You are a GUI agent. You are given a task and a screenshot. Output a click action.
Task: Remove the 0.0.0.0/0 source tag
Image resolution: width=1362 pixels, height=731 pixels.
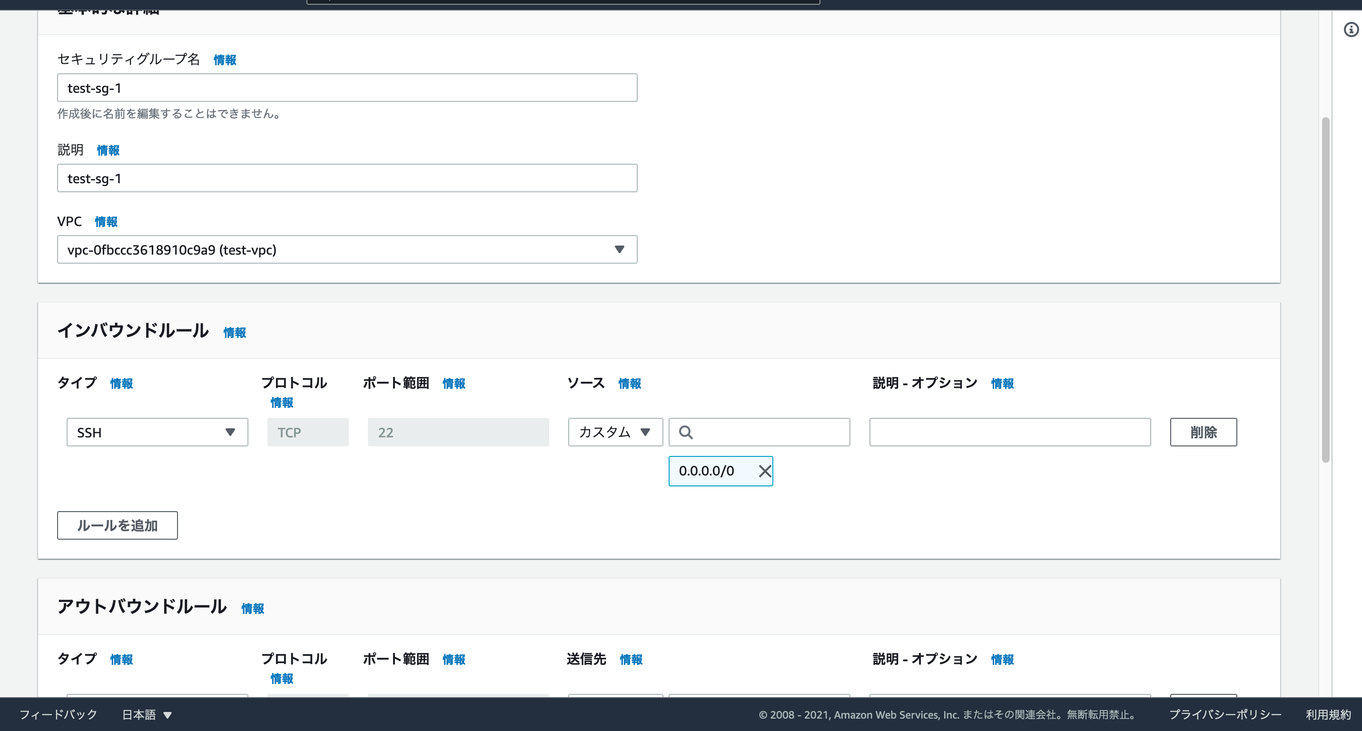point(765,471)
